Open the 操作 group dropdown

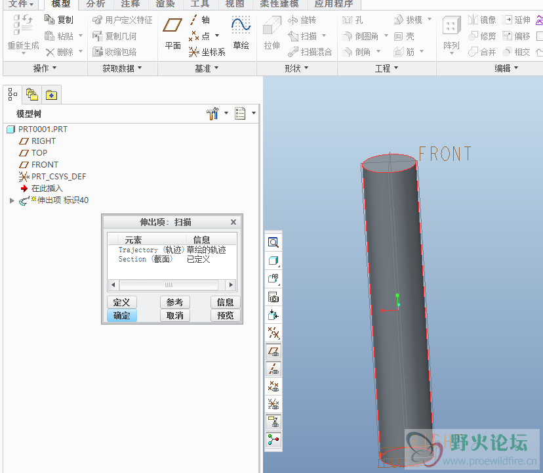(45, 68)
